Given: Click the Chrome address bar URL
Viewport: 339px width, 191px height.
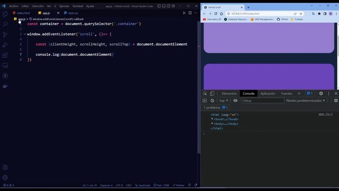Looking at the screenshot, I should coord(245,14).
